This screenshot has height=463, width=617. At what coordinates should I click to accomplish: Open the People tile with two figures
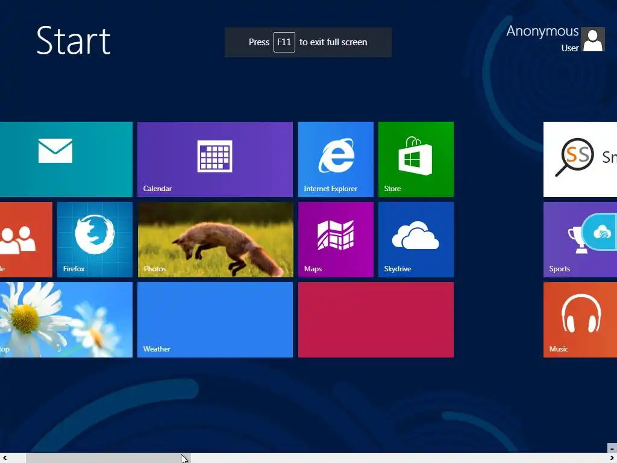click(26, 240)
